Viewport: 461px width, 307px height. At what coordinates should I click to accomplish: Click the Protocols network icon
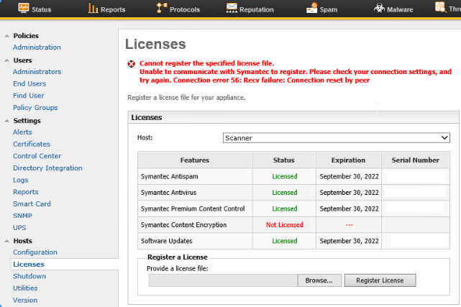[x=161, y=9]
